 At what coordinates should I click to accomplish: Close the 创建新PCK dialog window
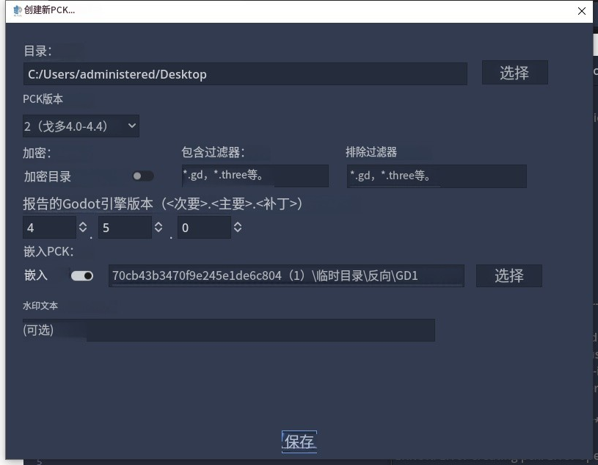coord(582,11)
